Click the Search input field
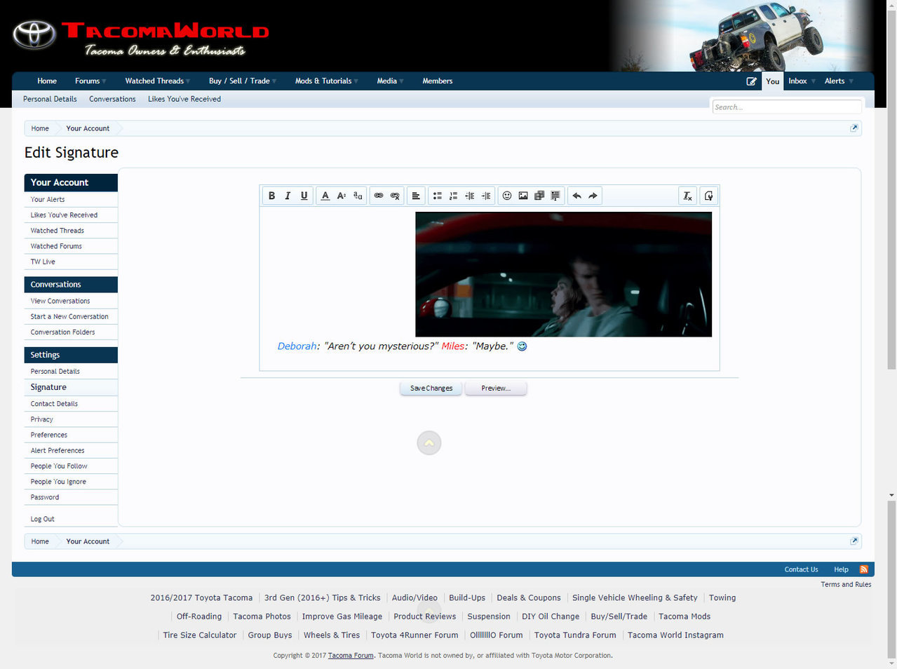 point(787,107)
